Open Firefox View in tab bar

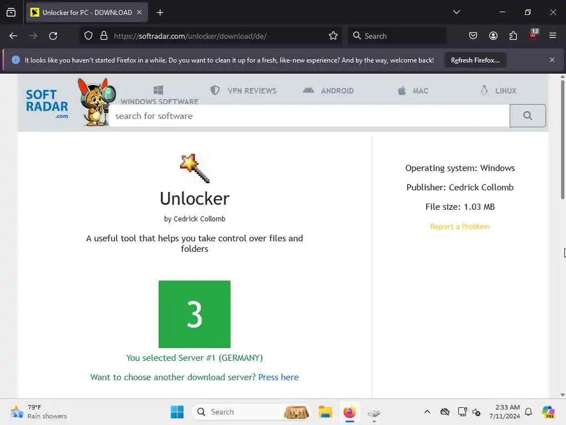(x=11, y=13)
